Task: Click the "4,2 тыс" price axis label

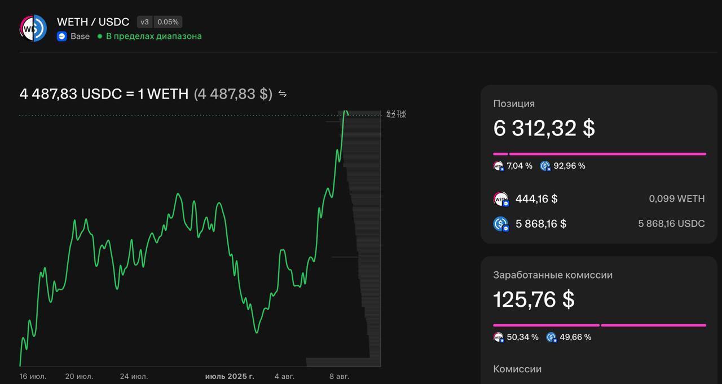Action: (396, 116)
